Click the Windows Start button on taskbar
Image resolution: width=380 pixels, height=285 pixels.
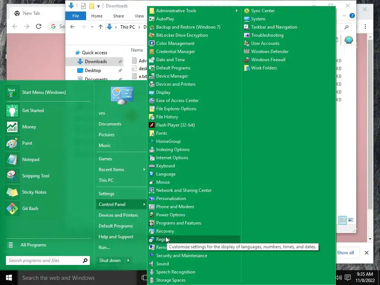pos(9,278)
